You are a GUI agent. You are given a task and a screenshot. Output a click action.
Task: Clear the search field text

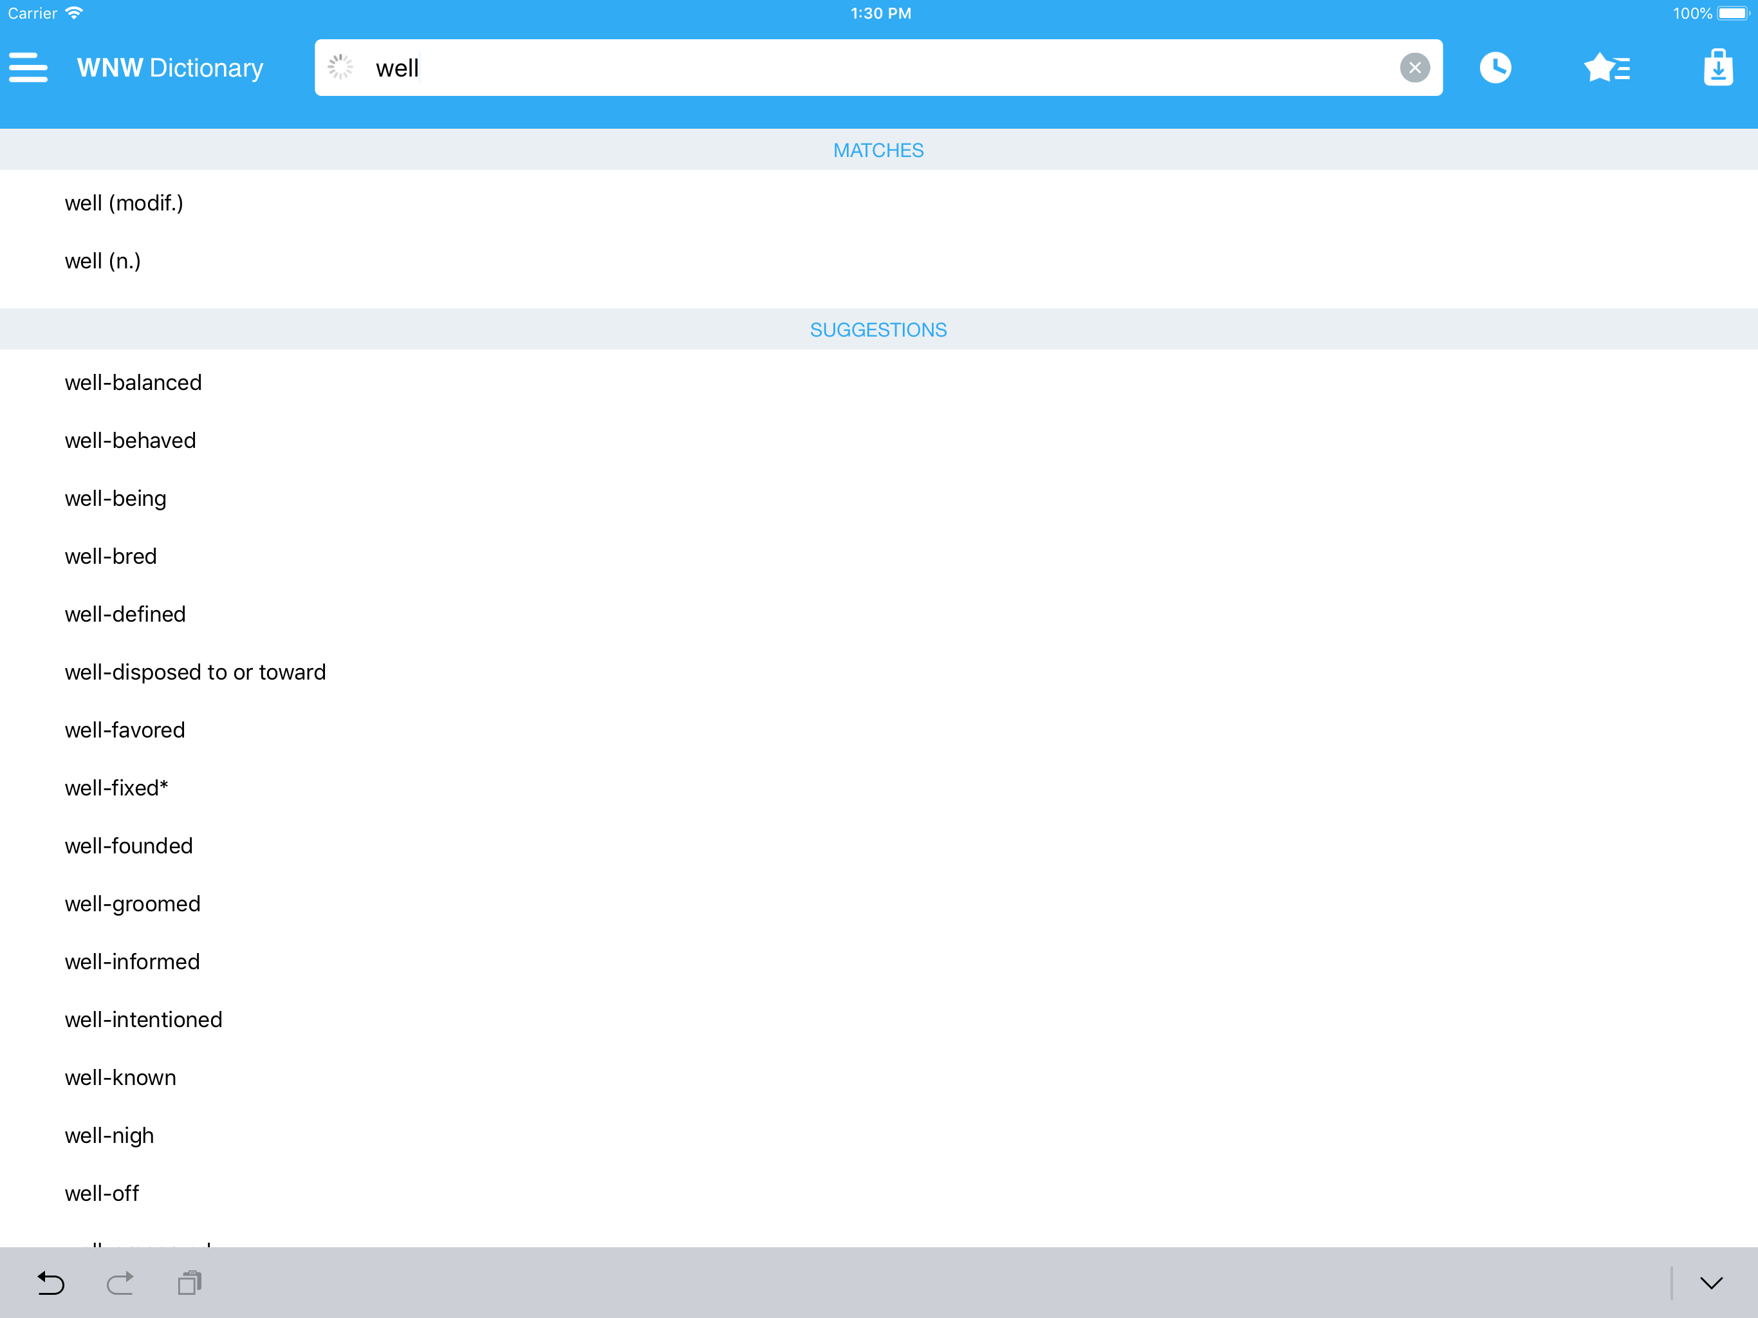[1414, 68]
